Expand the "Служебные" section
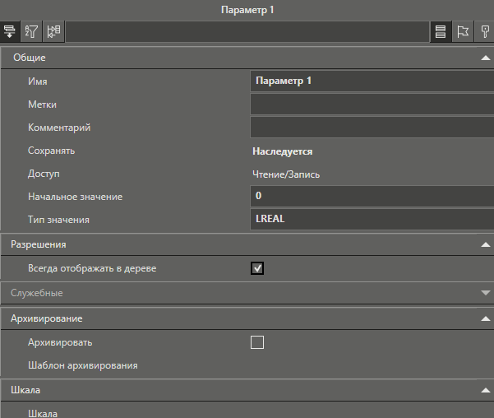Image resolution: width=494 pixels, height=418 pixels. 485,293
